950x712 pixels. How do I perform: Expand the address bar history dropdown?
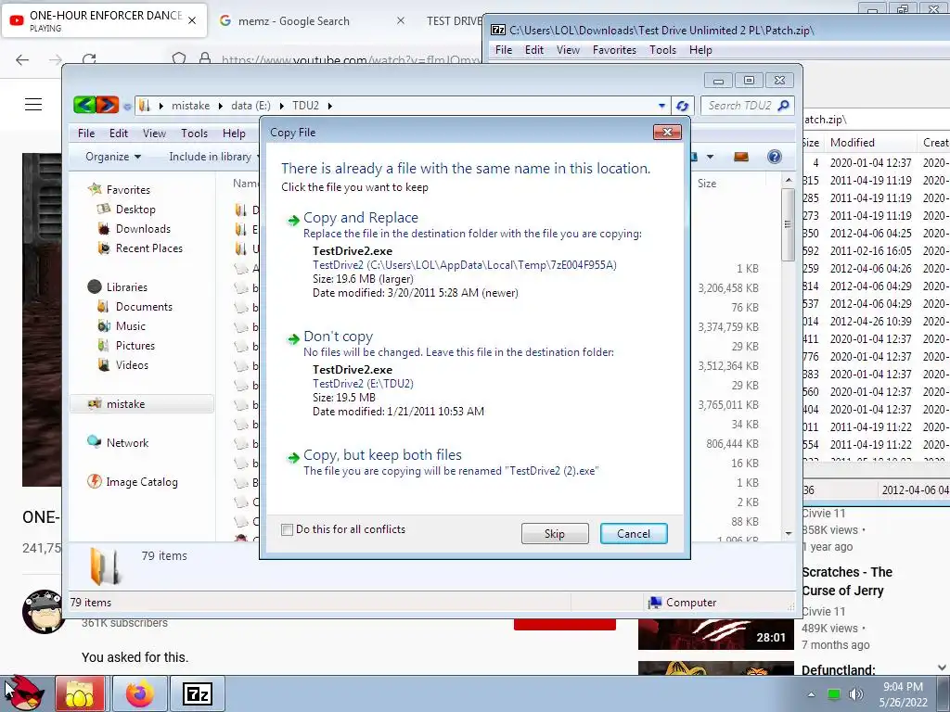click(x=661, y=106)
